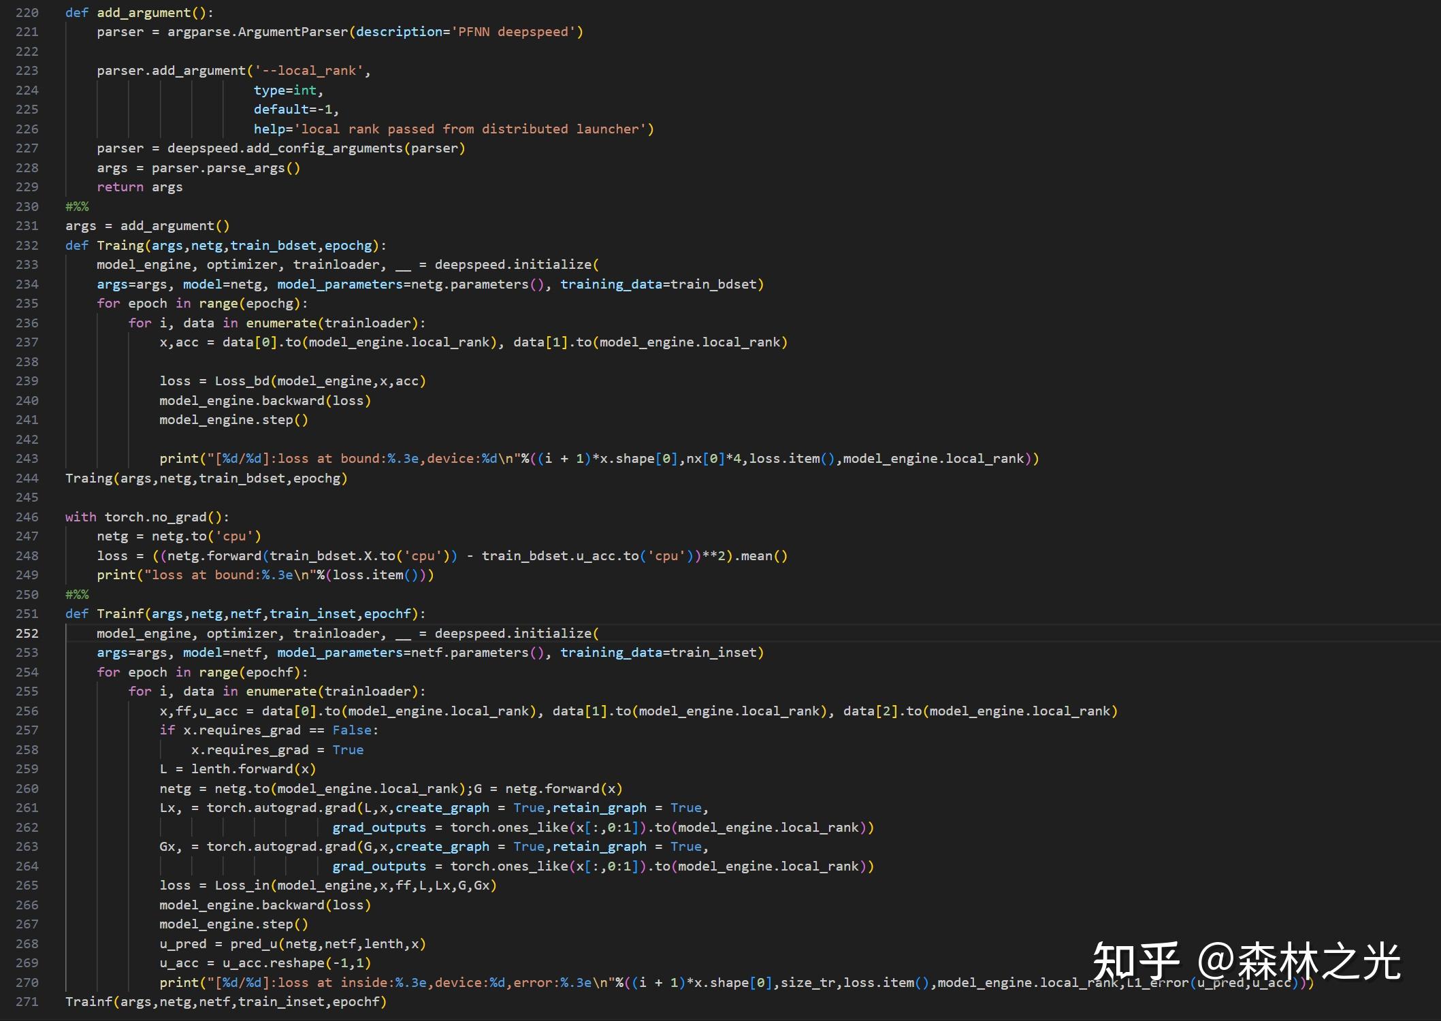Click the 'print' statement on line 249
Screen dimensions: 1441x1021
pos(265,574)
